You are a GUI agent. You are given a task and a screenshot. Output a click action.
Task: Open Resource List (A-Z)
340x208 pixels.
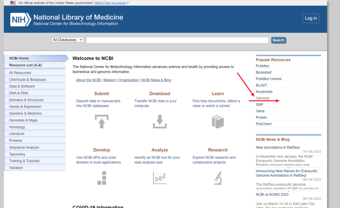click(x=35, y=65)
